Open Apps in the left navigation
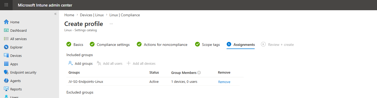 (x=14, y=64)
